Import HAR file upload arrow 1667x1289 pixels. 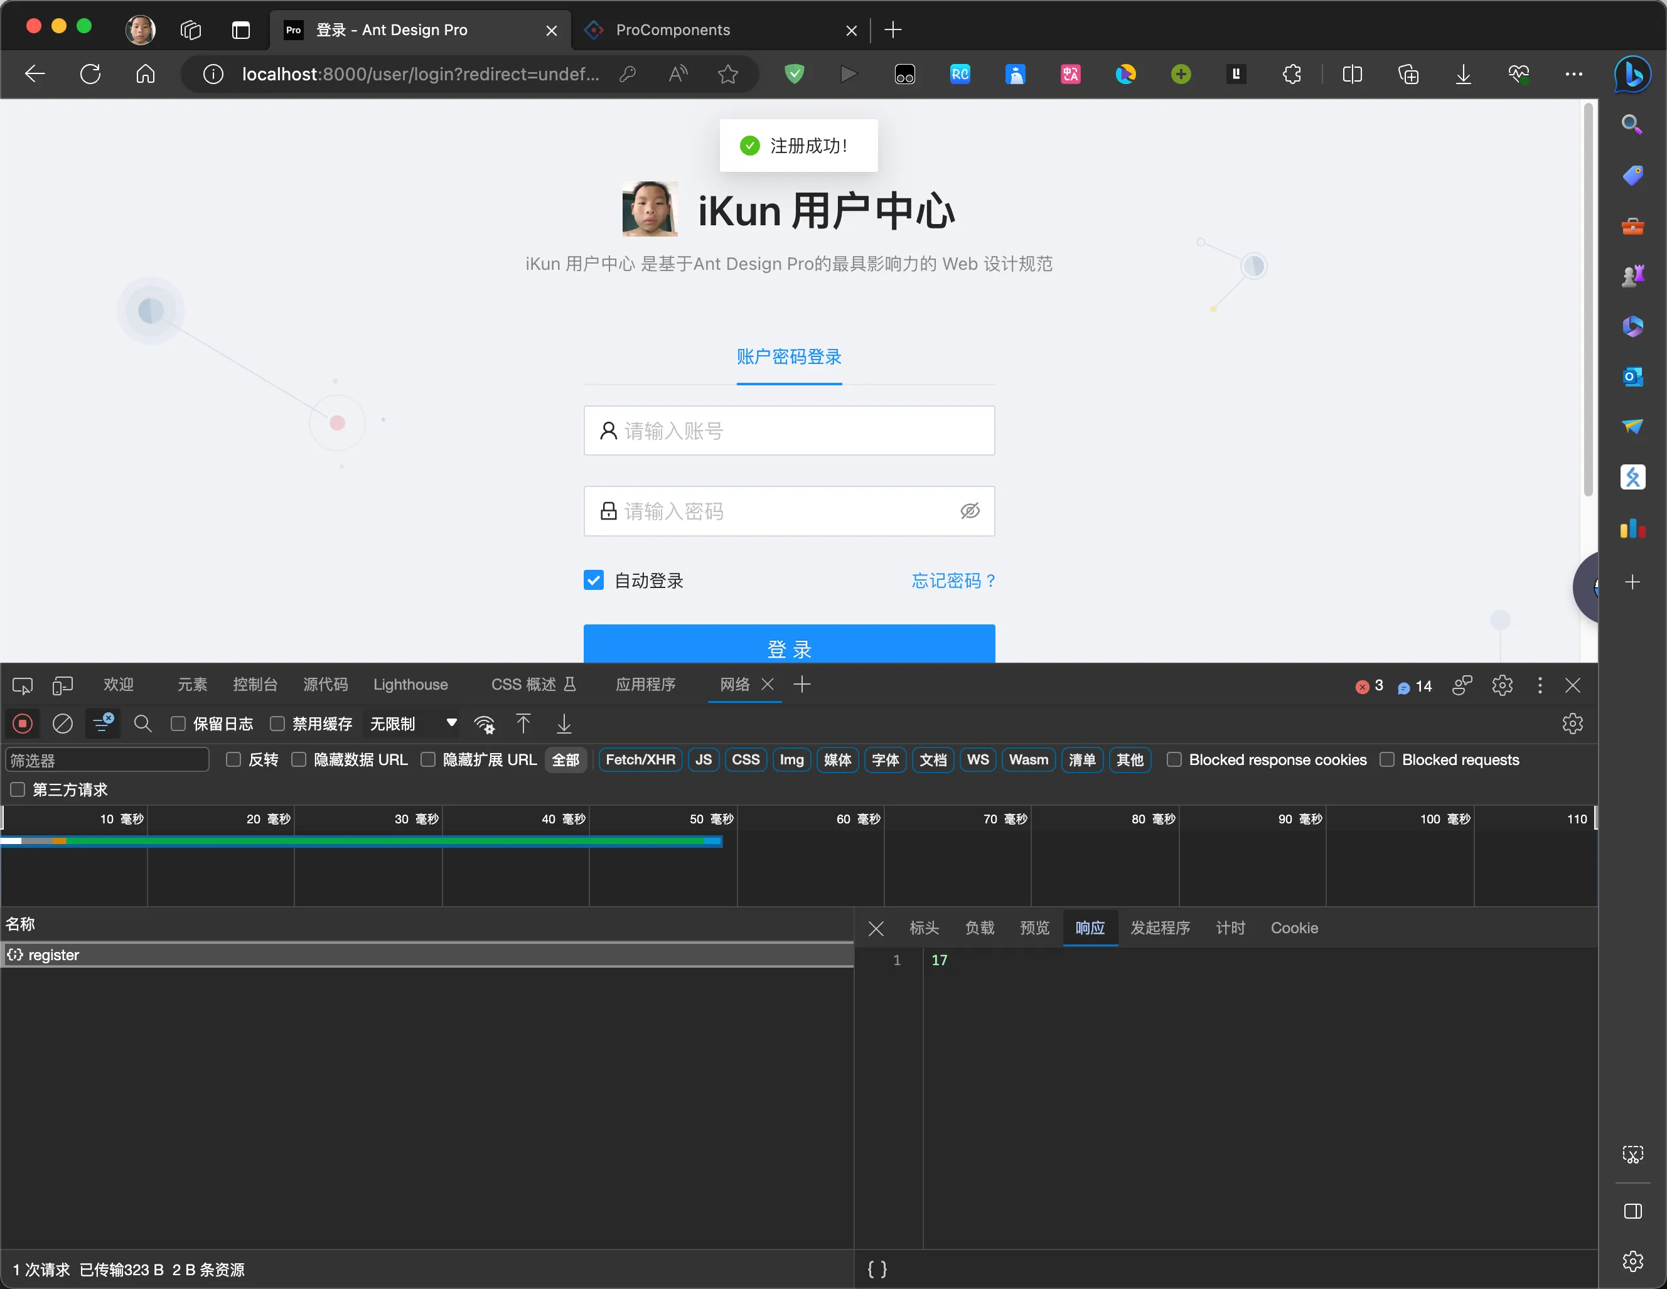[523, 724]
